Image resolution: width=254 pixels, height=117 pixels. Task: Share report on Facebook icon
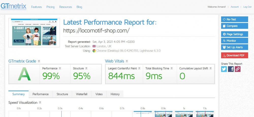pos(231,69)
